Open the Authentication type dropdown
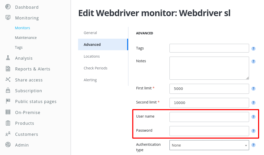This screenshot has width=264, height=155. coord(209,145)
